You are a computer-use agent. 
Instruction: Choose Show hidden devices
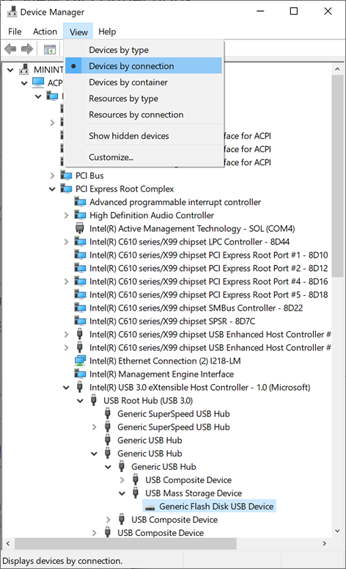[144, 136]
